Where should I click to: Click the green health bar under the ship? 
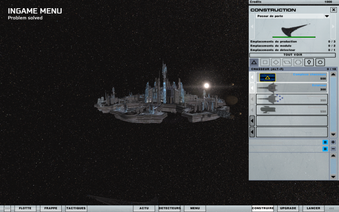294,37
